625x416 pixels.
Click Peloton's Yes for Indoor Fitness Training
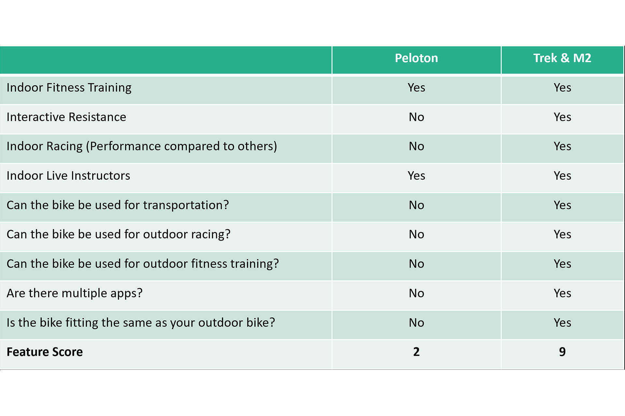416,88
